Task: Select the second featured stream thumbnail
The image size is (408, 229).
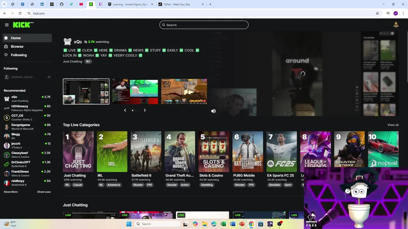Action: [x=135, y=92]
